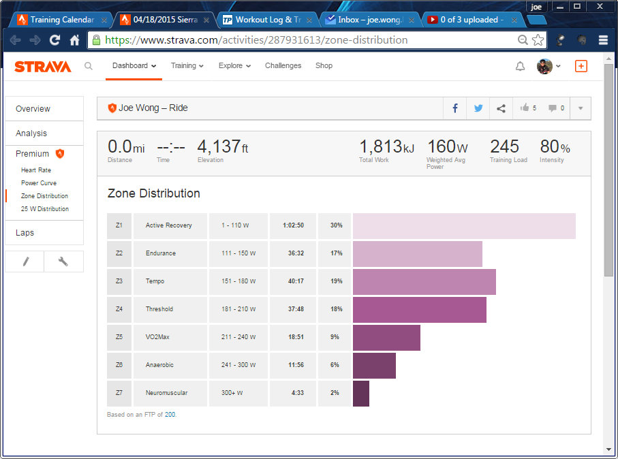Share activity on Twitter
Image resolution: width=618 pixels, height=459 pixels.
(478, 108)
